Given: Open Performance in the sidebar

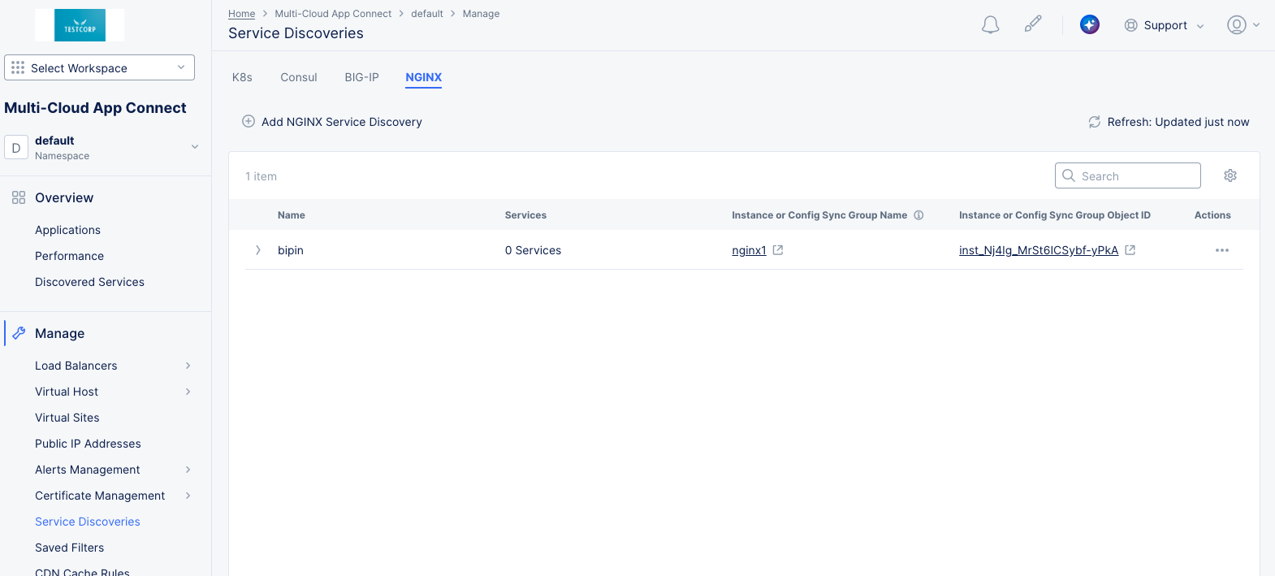Looking at the screenshot, I should [70, 256].
